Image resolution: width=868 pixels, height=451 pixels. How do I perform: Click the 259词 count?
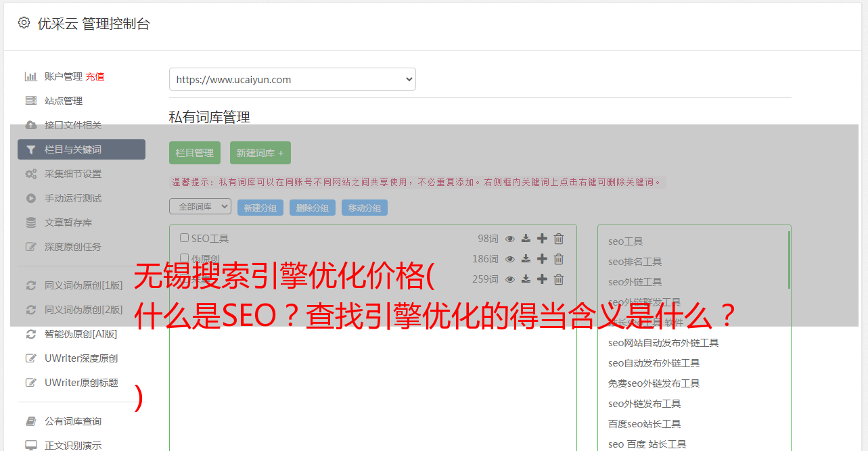click(485, 279)
